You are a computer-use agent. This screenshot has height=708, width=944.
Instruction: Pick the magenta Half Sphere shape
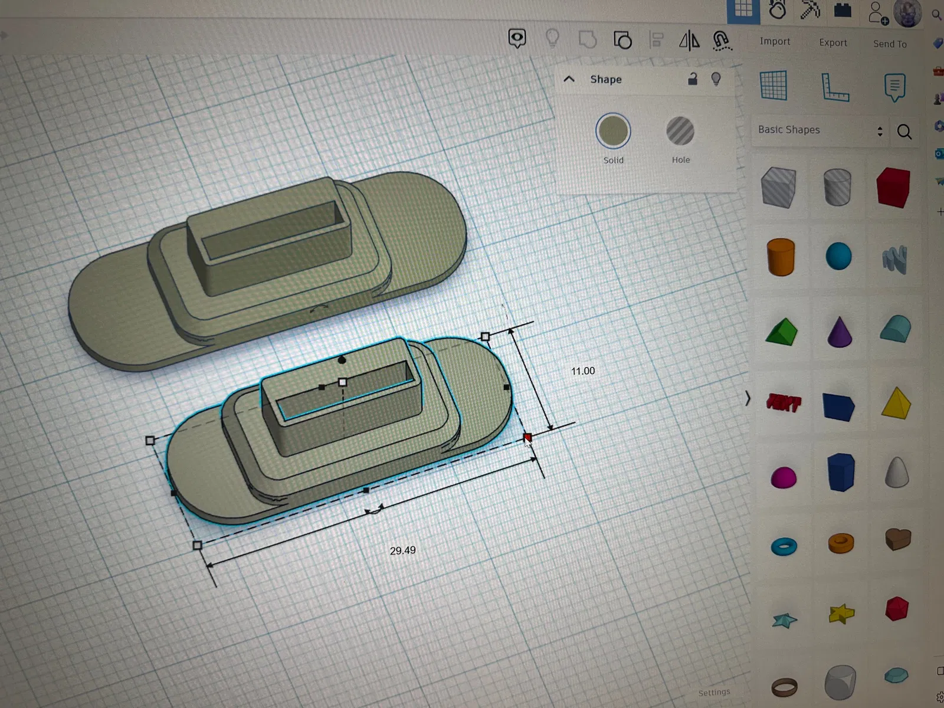pos(784,477)
